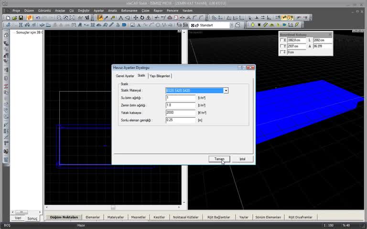Open the Mesnetler bottom tab
The image size is (367, 229).
(x=138, y=217)
